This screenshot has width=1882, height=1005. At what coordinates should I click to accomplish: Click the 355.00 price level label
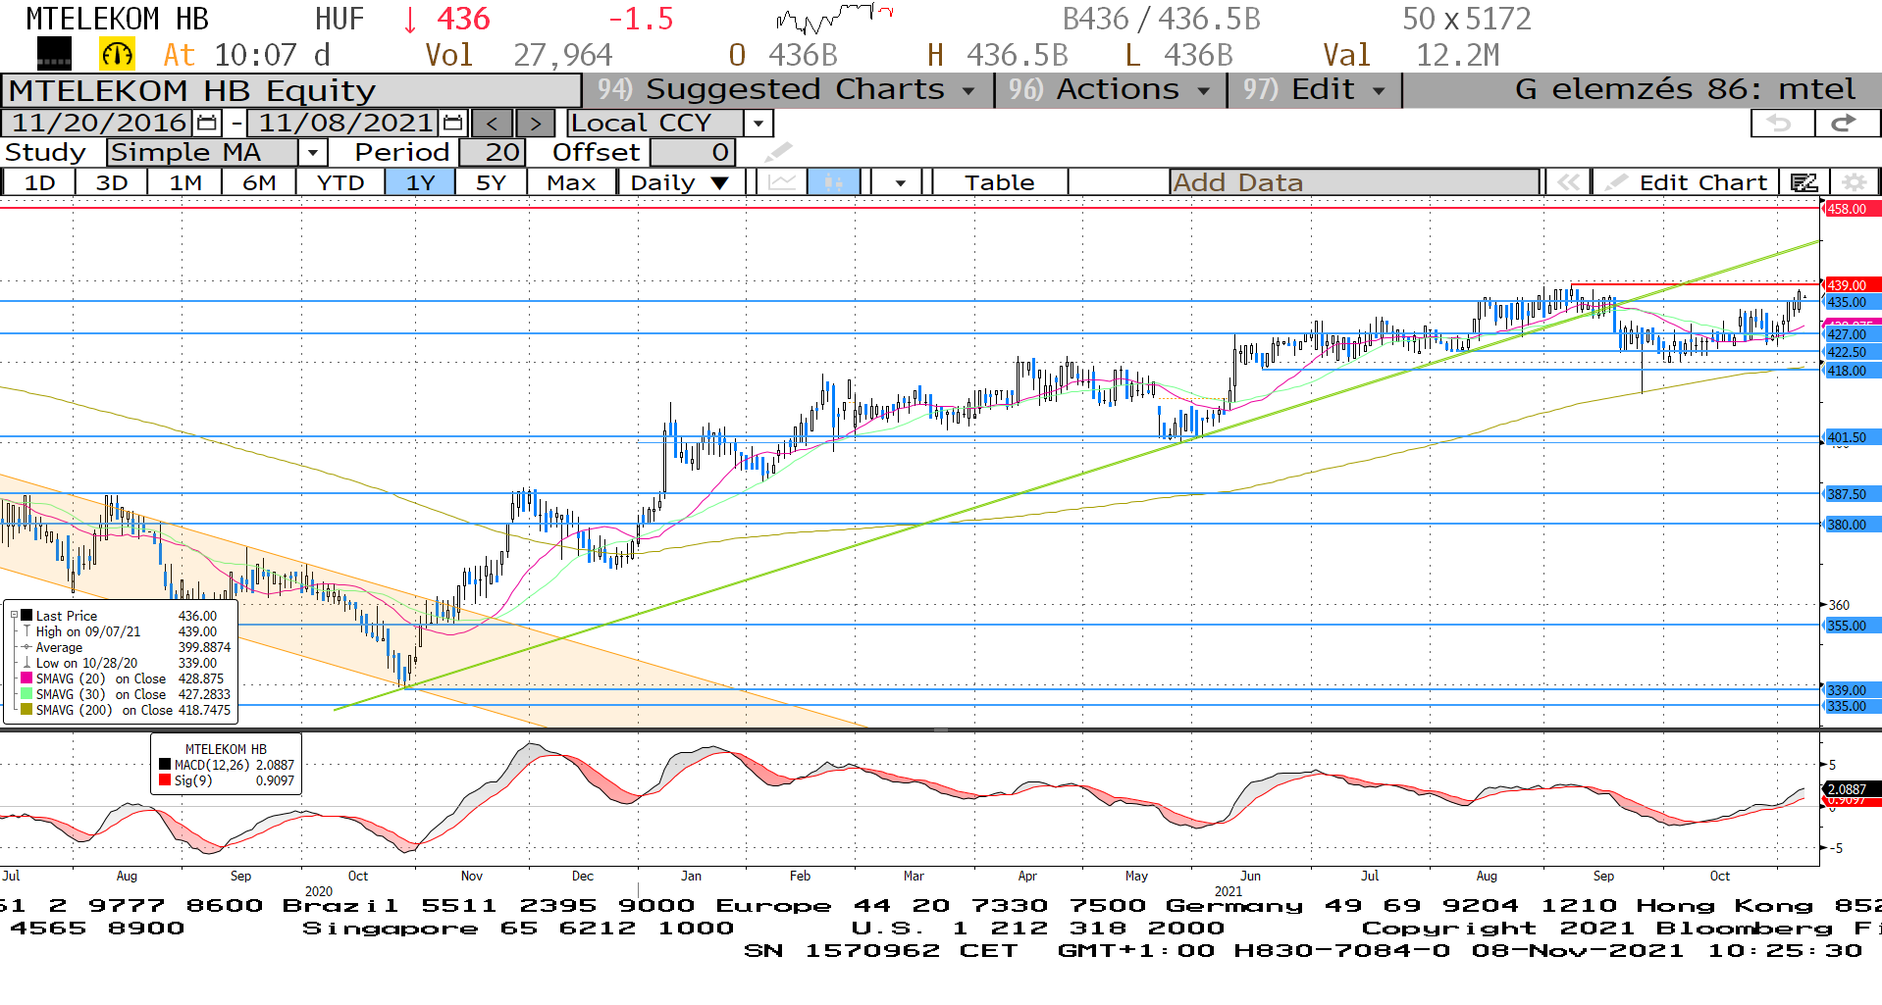(x=1853, y=626)
